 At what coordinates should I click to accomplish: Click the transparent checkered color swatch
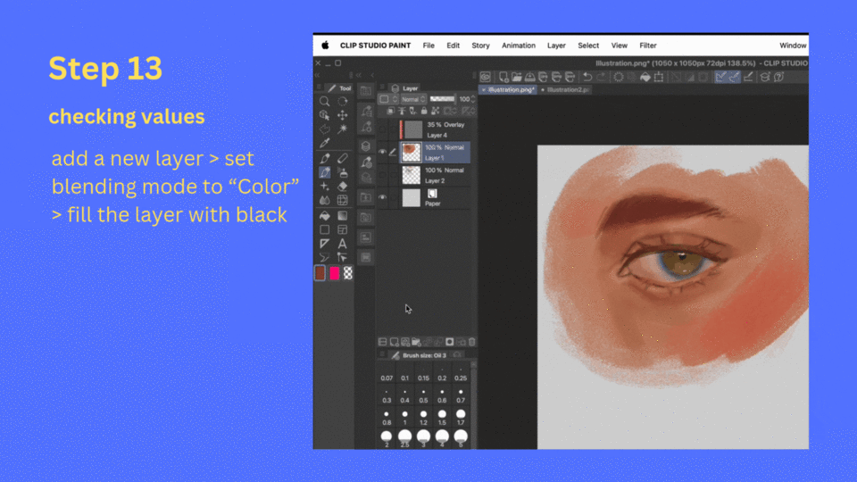click(x=347, y=273)
